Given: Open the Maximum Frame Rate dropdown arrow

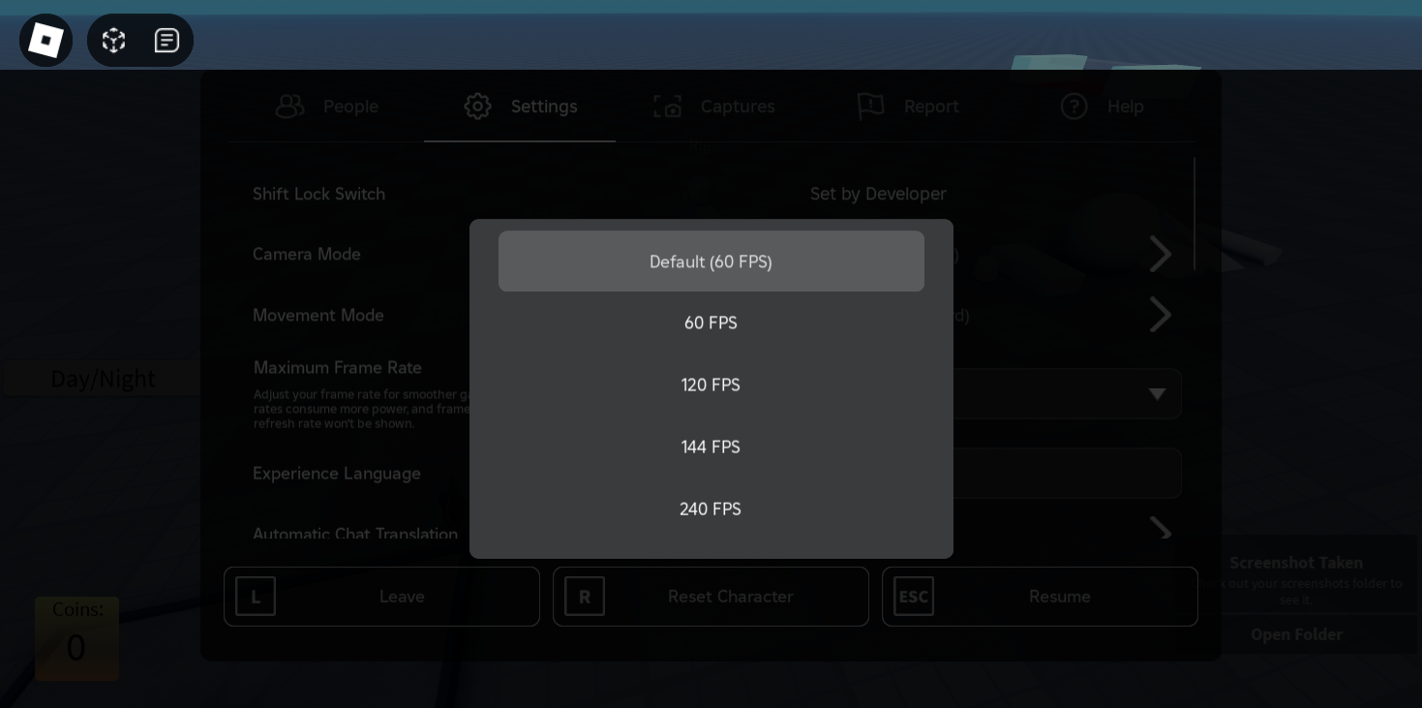Looking at the screenshot, I should point(1157,394).
